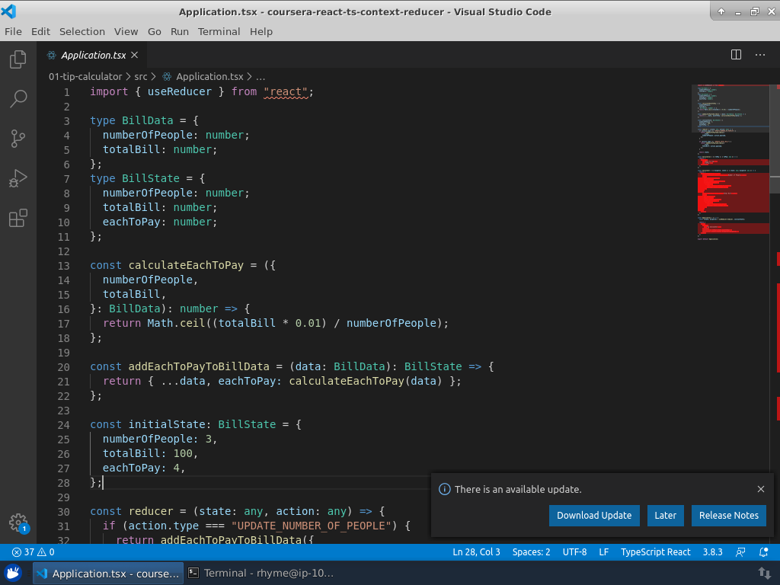Open notifications bell in status bar
Screen dimensions: 780x585
click(765, 552)
